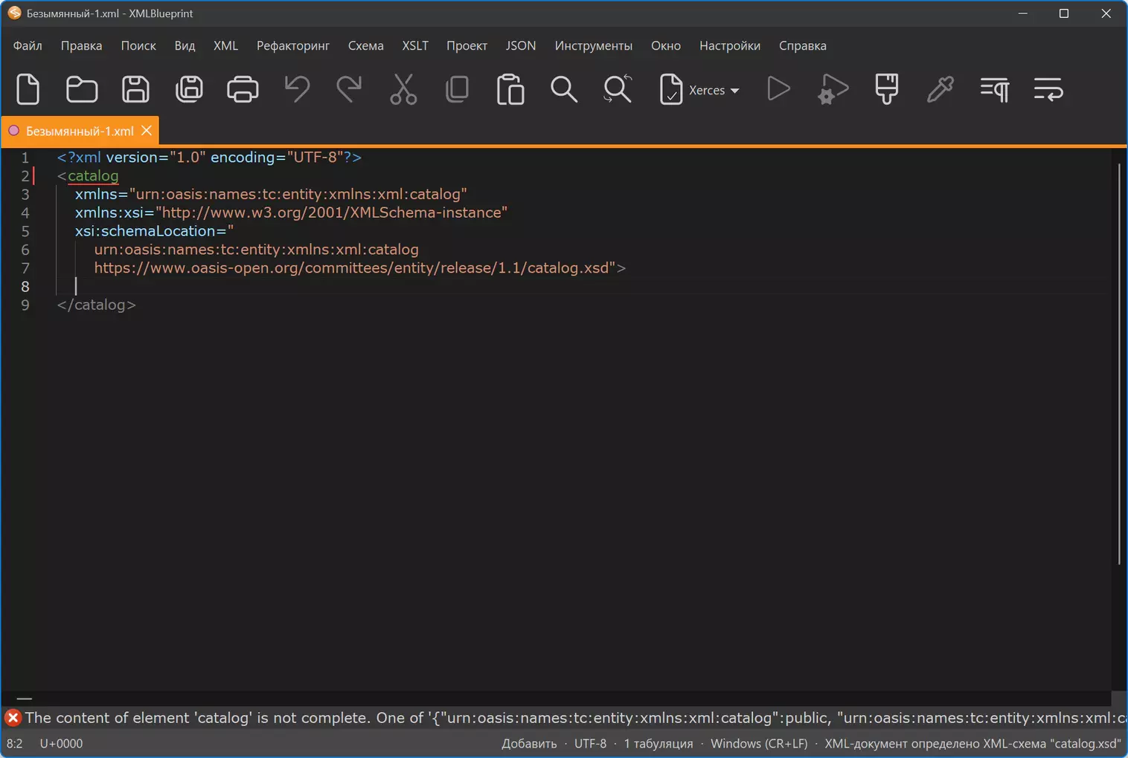Open Find and Replace magnifier icon
This screenshot has width=1128, height=758.
(x=618, y=90)
